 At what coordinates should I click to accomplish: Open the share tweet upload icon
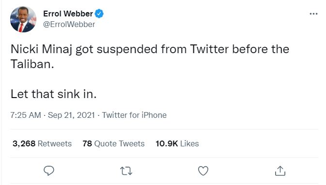coord(280,171)
